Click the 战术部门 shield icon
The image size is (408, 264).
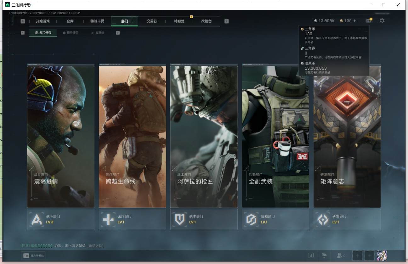click(180, 219)
